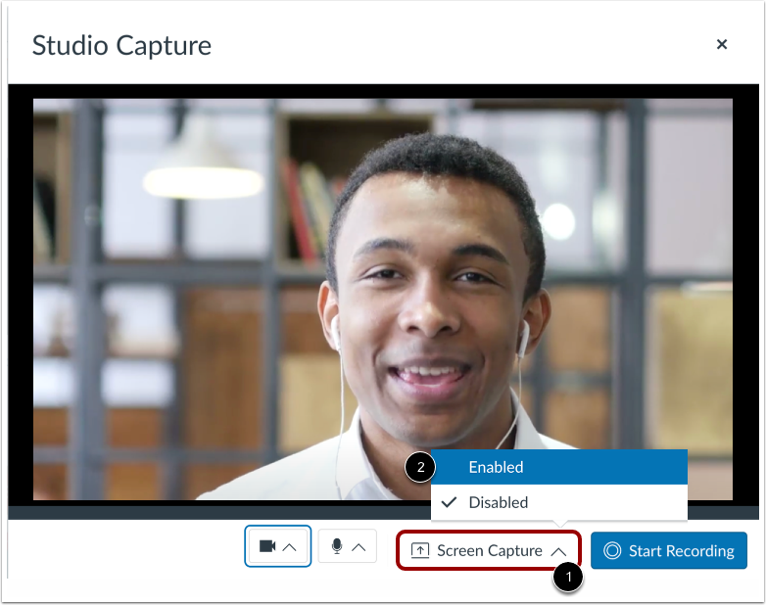Click the microphone icon

click(x=337, y=546)
